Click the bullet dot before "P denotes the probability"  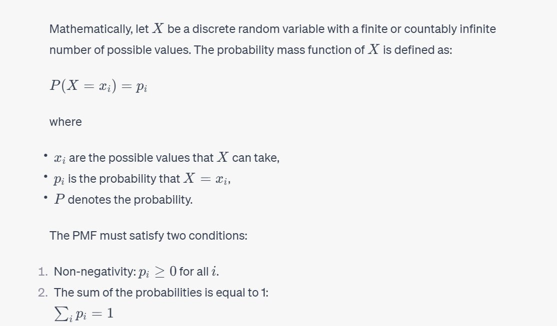coord(45,198)
